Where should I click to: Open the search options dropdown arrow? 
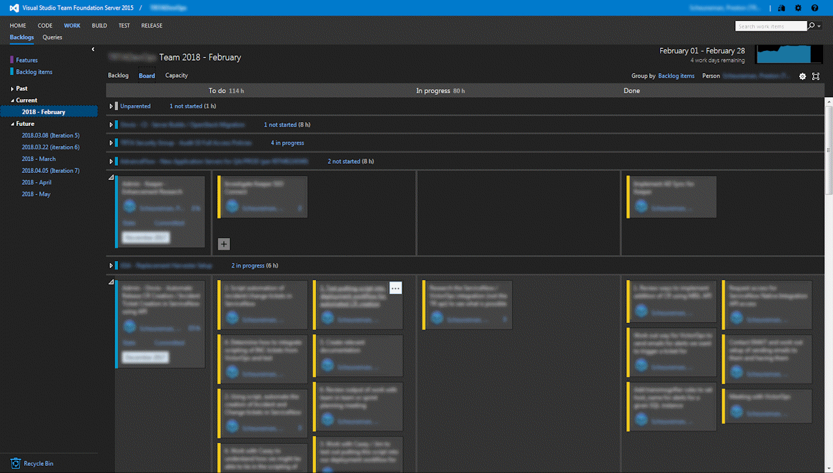(819, 26)
